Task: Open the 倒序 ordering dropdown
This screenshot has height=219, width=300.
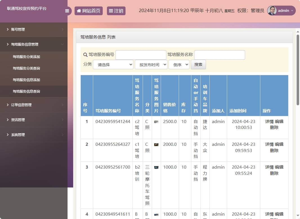Action: tap(179, 64)
